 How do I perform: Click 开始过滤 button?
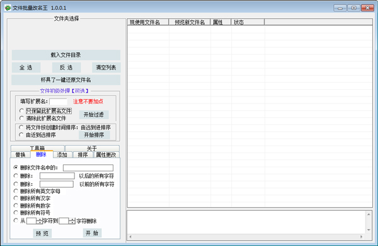94,115
